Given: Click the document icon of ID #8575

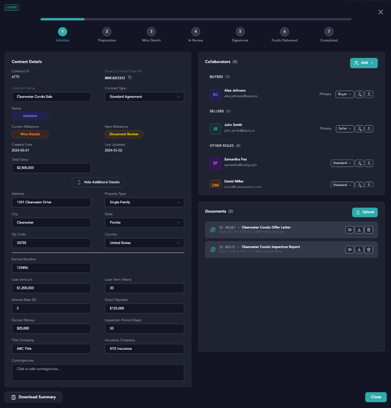Looking at the screenshot, I should coord(213,250).
